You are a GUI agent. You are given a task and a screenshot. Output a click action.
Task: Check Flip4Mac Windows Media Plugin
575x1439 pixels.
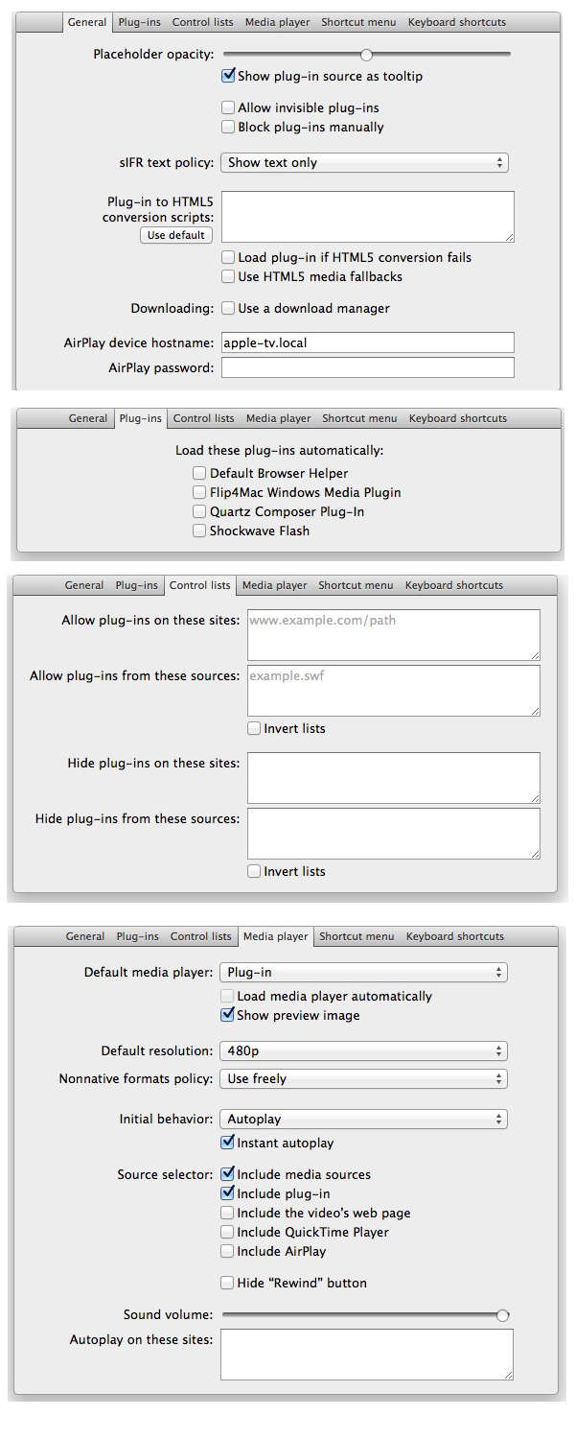(199, 492)
